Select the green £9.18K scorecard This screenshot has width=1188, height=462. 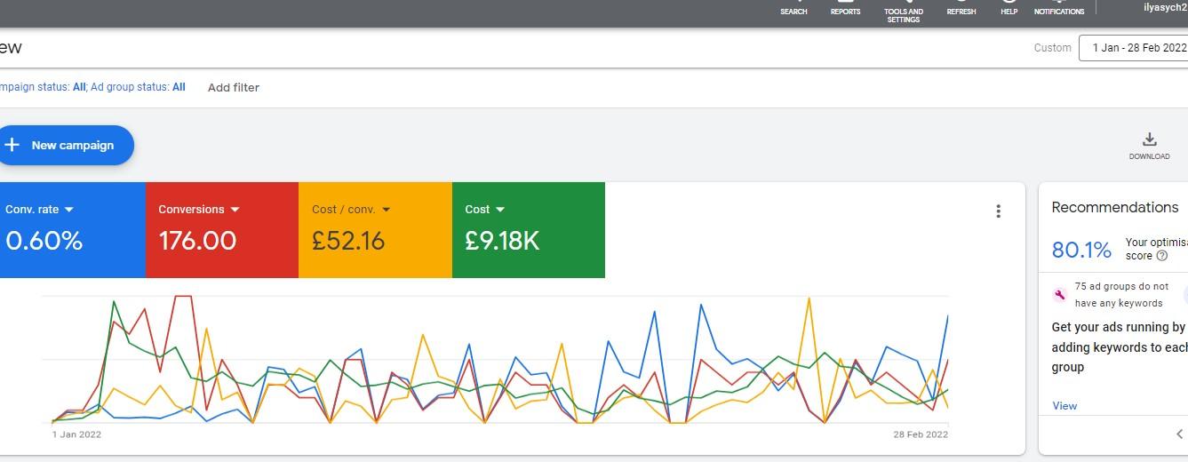coord(529,230)
